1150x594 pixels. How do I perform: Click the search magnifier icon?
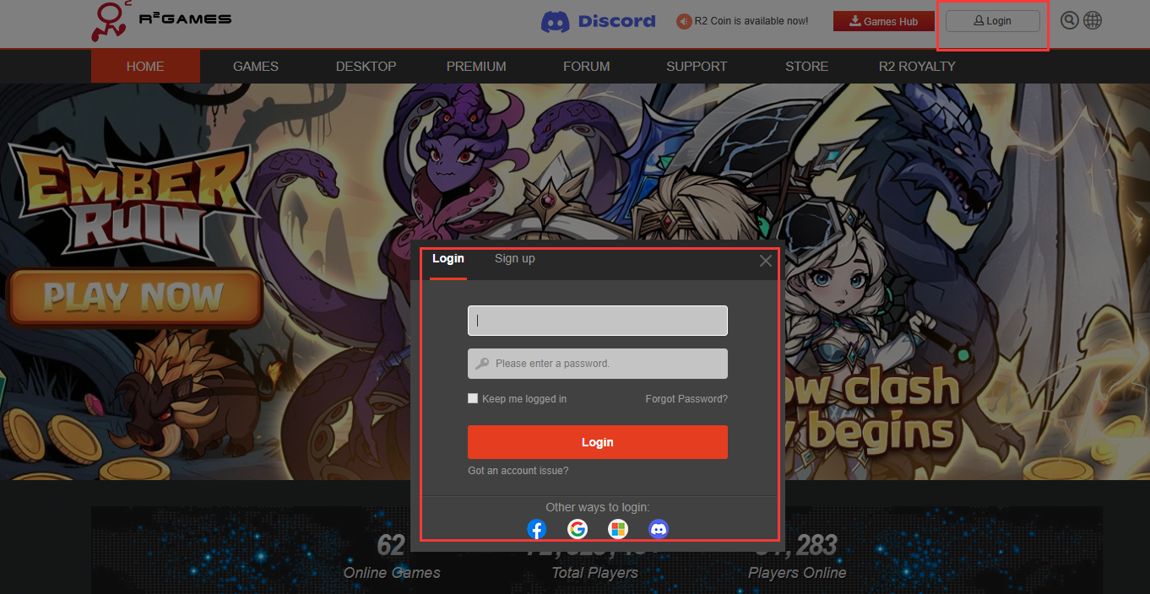point(1069,21)
